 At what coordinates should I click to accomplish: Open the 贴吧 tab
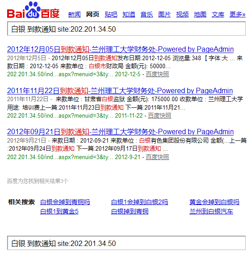click(x=111, y=14)
